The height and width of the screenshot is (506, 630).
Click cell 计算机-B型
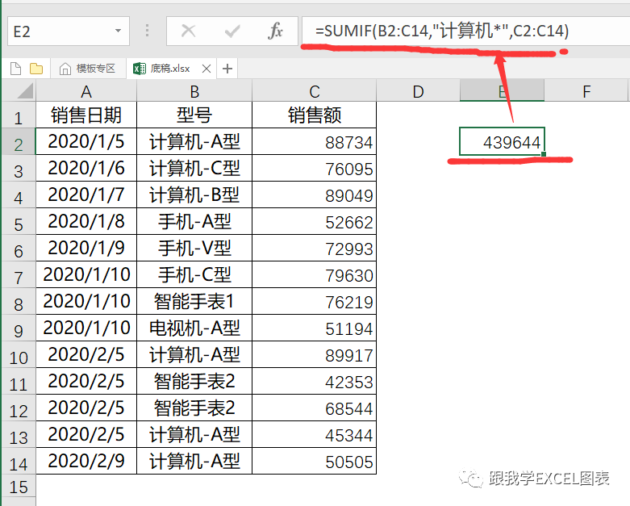coord(194,194)
